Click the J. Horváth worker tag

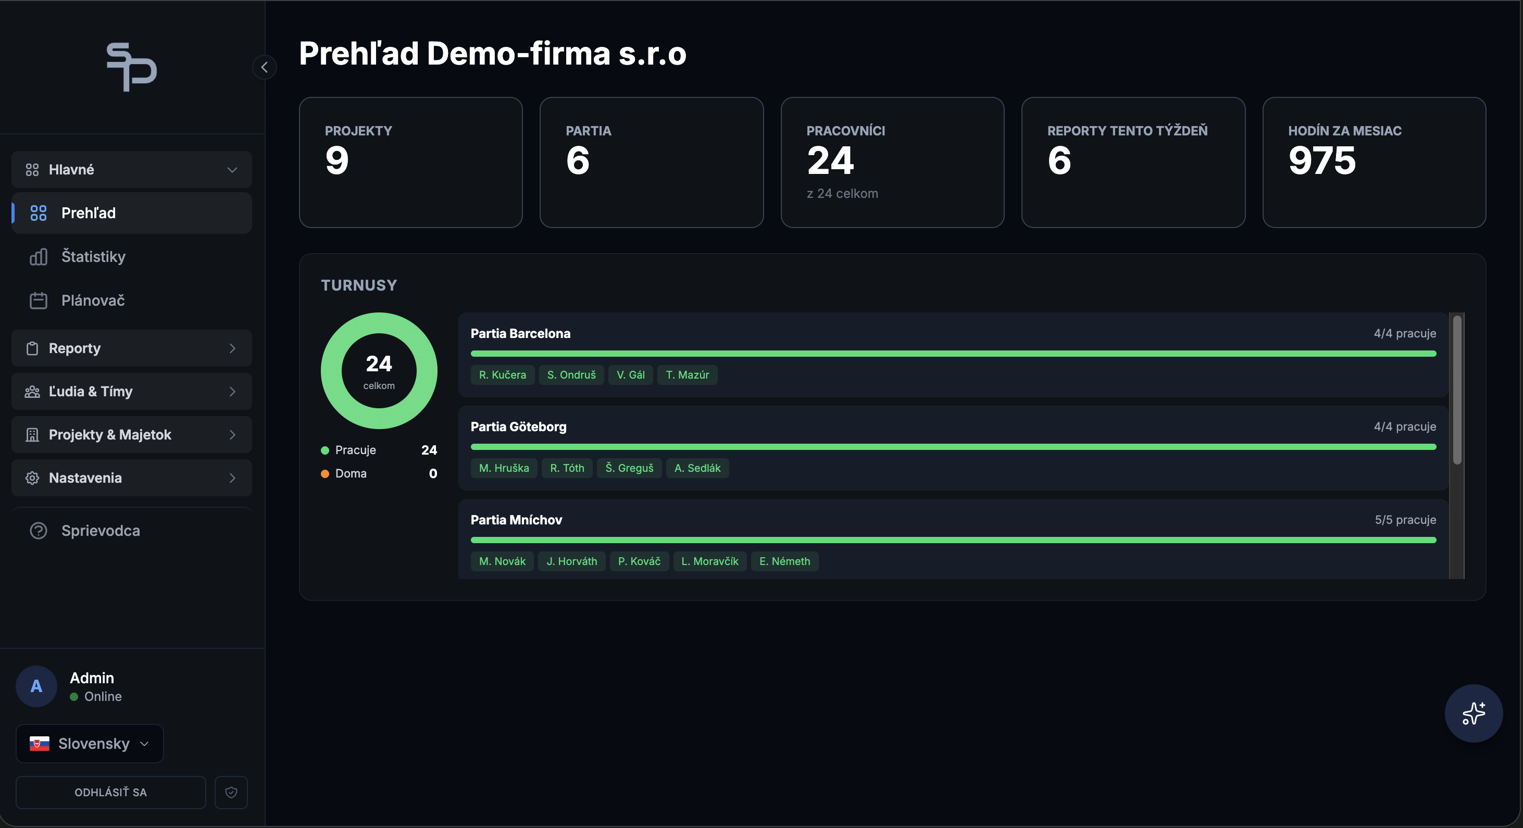[x=572, y=561]
